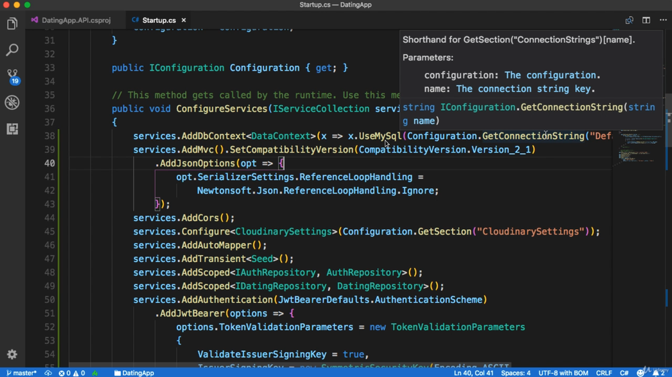Open notifications from the bell icon
The image size is (672, 377).
(x=659, y=373)
